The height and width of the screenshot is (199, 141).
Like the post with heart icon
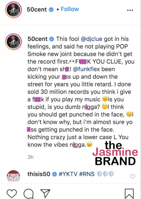click(x=12, y=194)
